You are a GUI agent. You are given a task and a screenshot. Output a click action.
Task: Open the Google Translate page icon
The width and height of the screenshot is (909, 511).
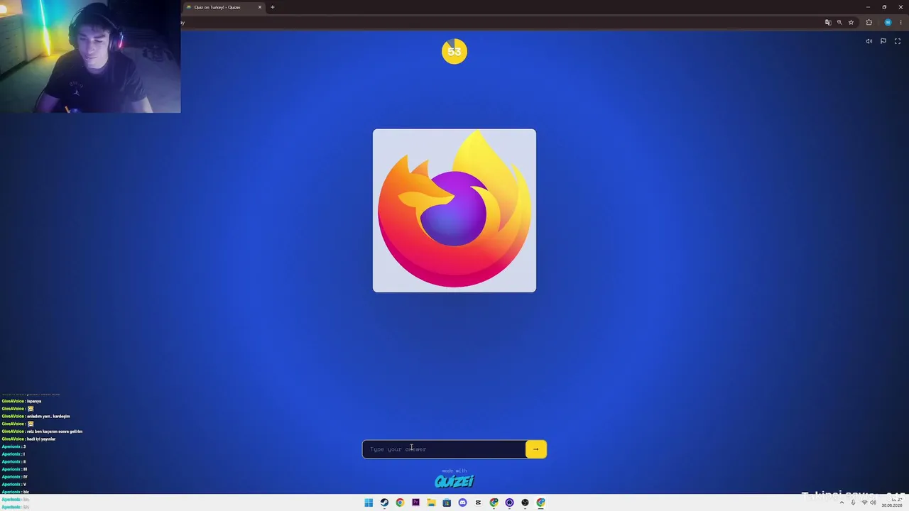(828, 23)
